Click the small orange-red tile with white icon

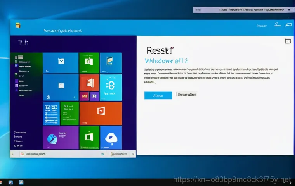[x=89, y=83]
